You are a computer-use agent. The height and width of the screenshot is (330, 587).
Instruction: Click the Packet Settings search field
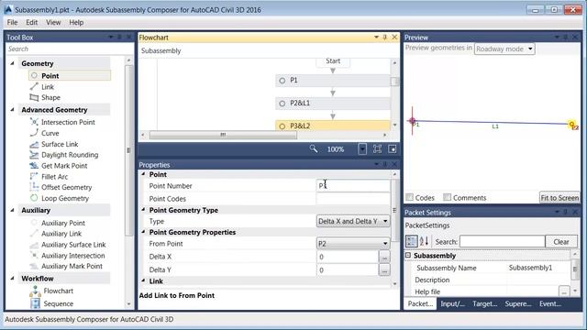click(502, 242)
